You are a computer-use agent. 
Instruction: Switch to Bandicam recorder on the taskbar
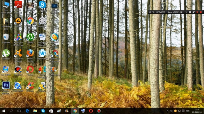coord(99,111)
